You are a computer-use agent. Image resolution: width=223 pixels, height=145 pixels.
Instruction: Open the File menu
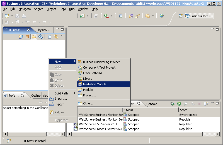coord(5,9)
